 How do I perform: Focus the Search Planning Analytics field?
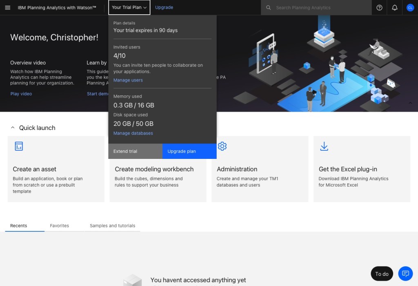click(320, 7)
